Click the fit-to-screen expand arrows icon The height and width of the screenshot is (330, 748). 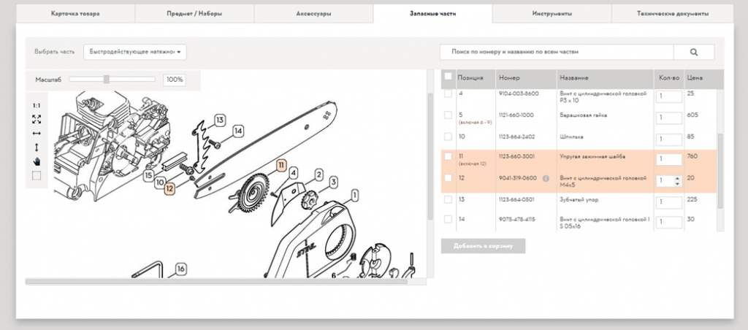click(x=37, y=119)
